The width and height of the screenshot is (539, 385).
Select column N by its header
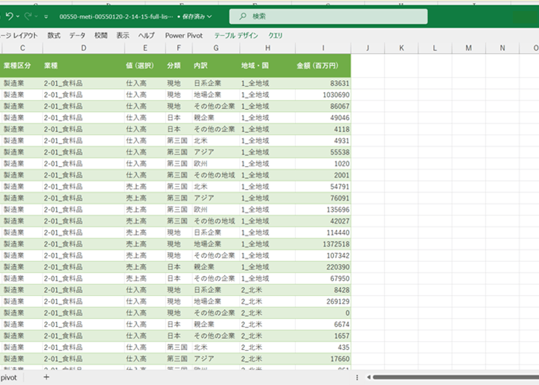(x=502, y=48)
